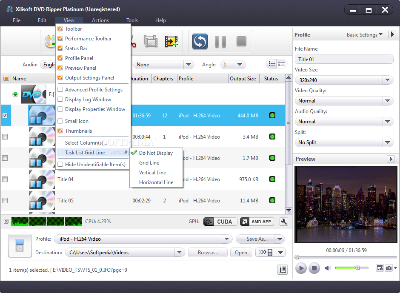Stop conversion with the stop icon
The height and width of the screenshot is (293, 400).
click(241, 41)
